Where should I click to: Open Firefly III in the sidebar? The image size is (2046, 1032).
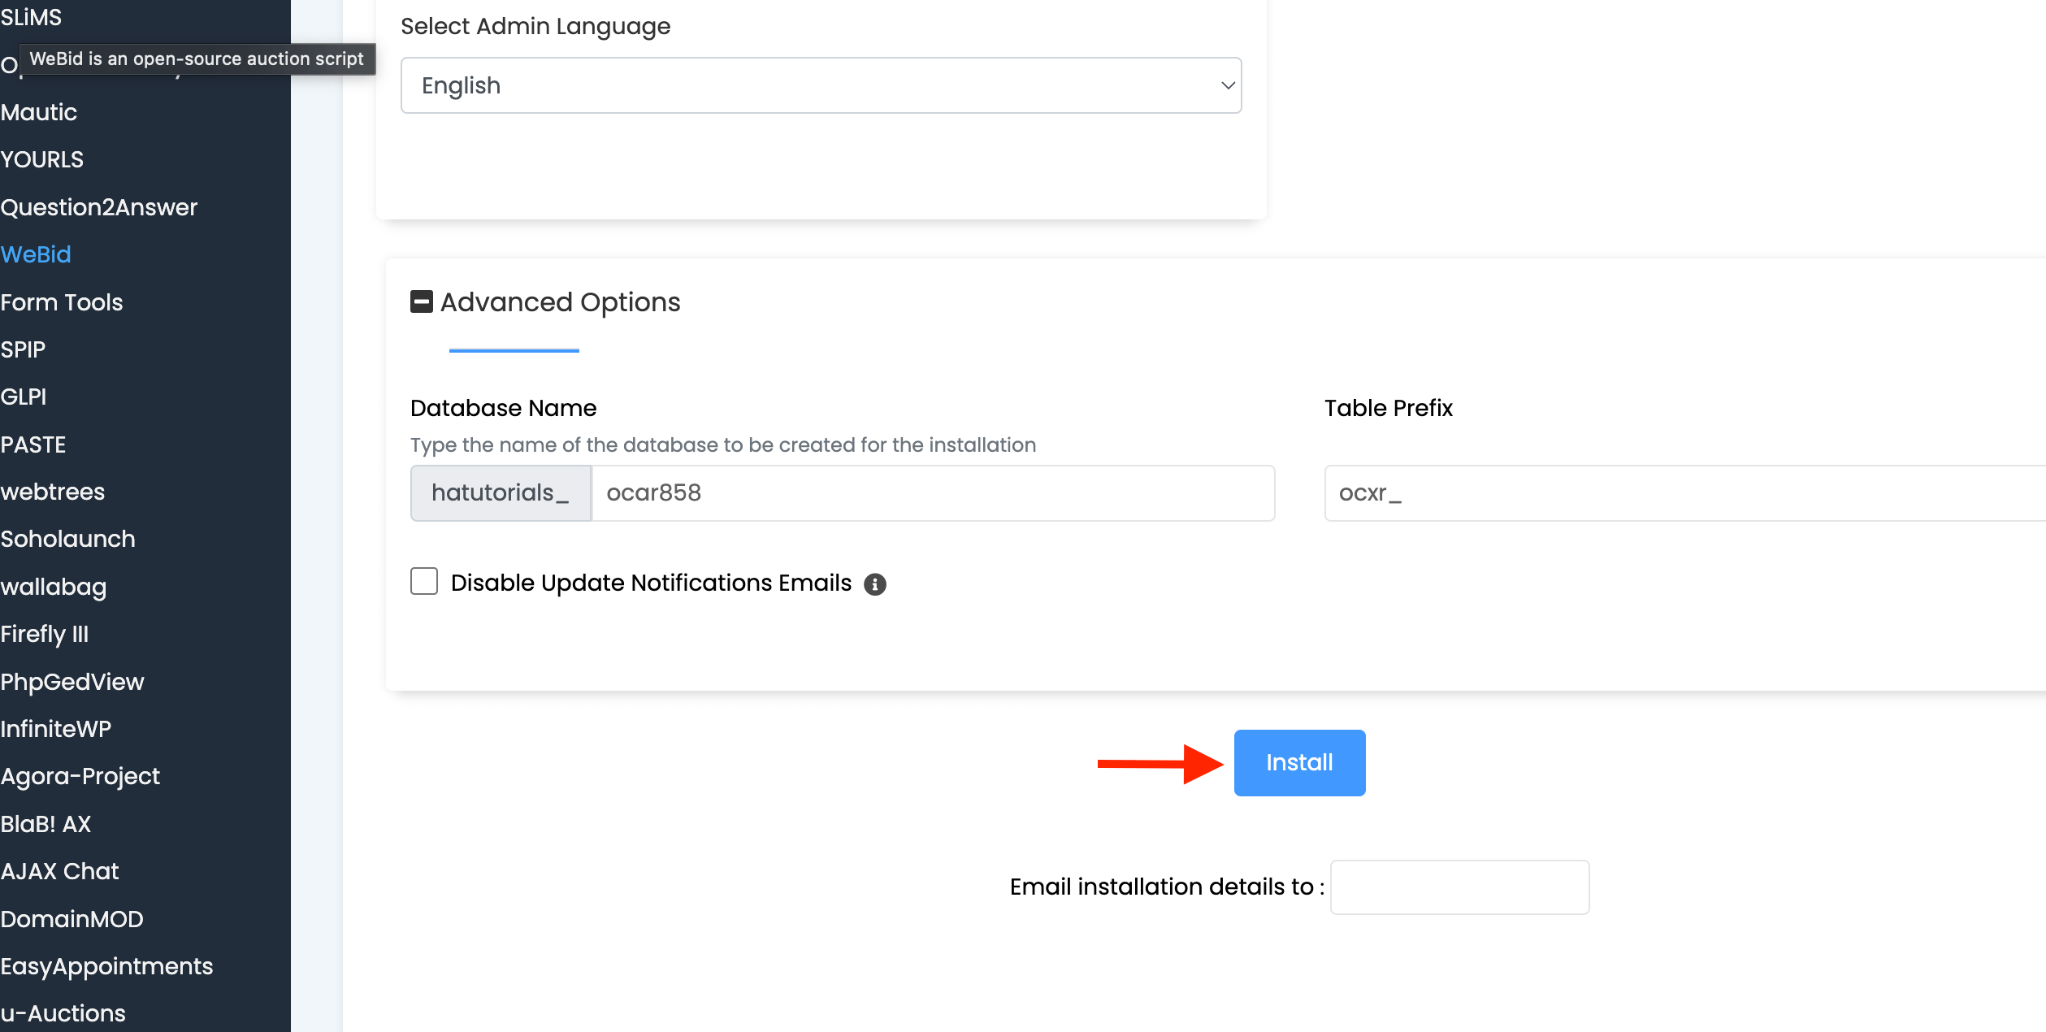(45, 634)
